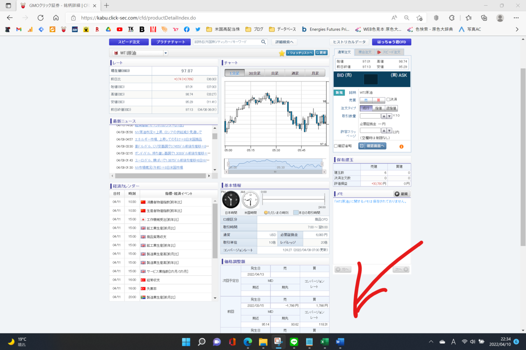Switch chart to 30分足
Screen dimensions: 526x350
click(x=254, y=73)
